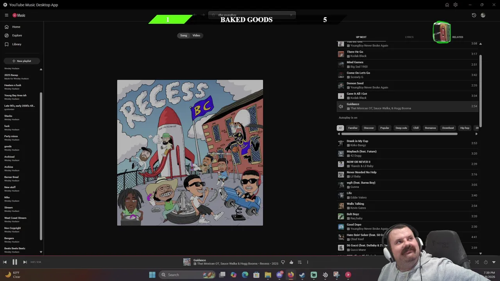Play Drank in My Cup
Viewport: 500px width, 281px height.
[408, 143]
